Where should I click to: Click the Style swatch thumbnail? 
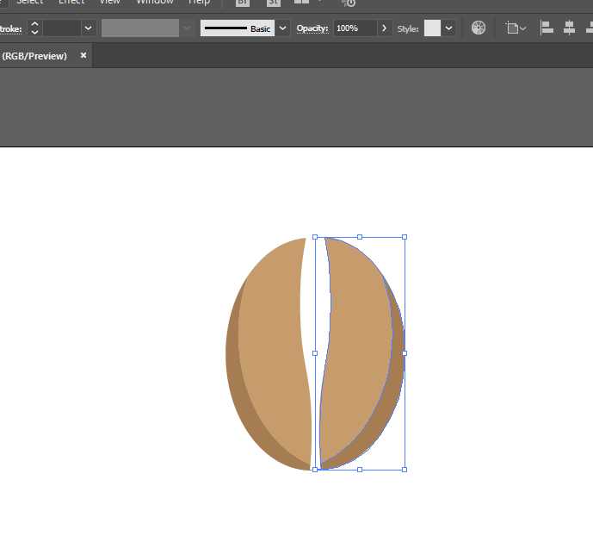432,28
